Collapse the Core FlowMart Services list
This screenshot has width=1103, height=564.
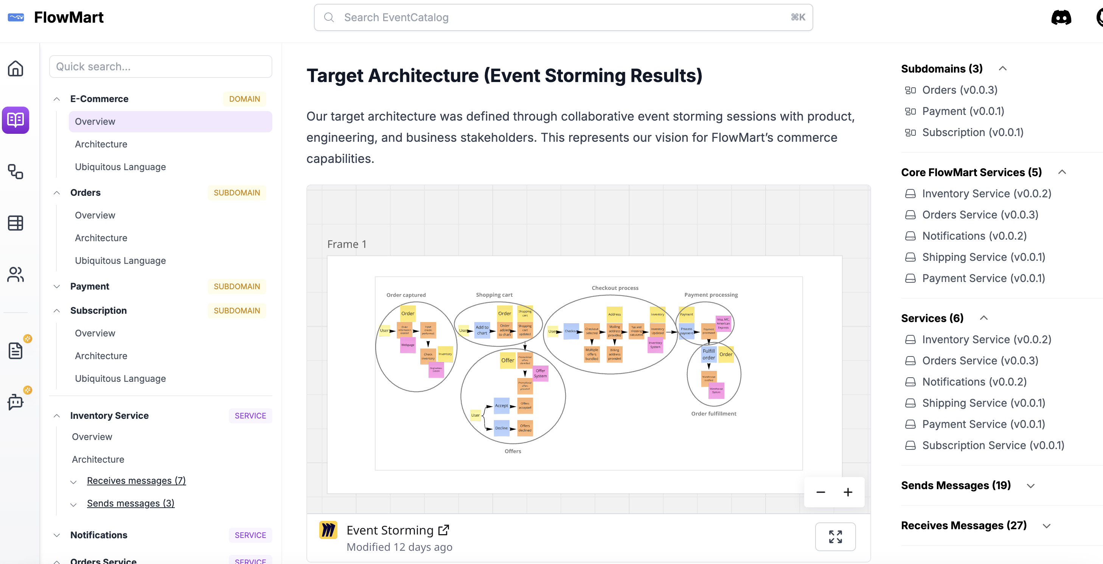(x=1062, y=172)
